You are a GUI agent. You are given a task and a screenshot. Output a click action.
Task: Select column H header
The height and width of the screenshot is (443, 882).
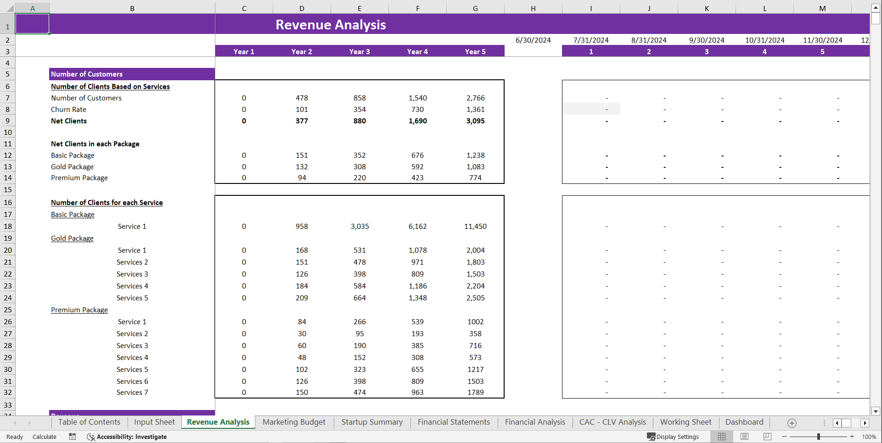click(x=533, y=8)
